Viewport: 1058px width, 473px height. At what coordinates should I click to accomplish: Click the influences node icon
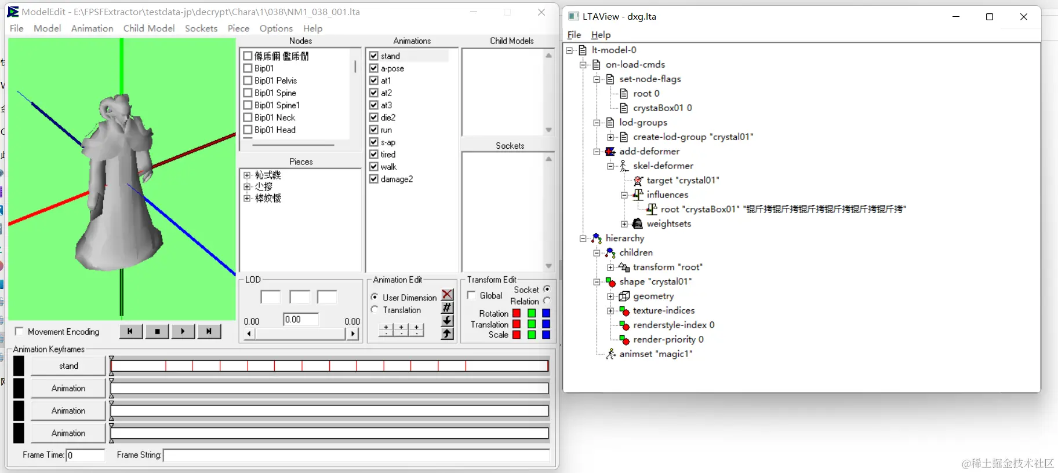[x=638, y=195]
